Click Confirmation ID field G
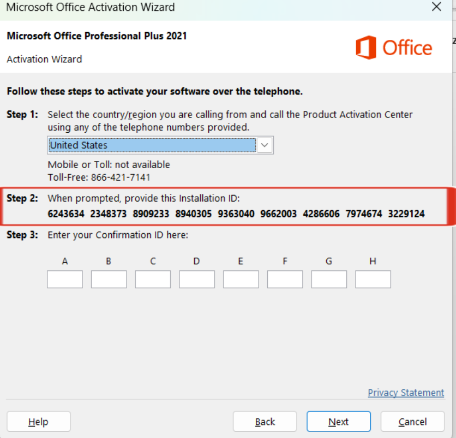The image size is (456, 438). point(329,279)
